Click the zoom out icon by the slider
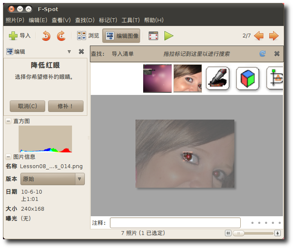 [228, 233]
